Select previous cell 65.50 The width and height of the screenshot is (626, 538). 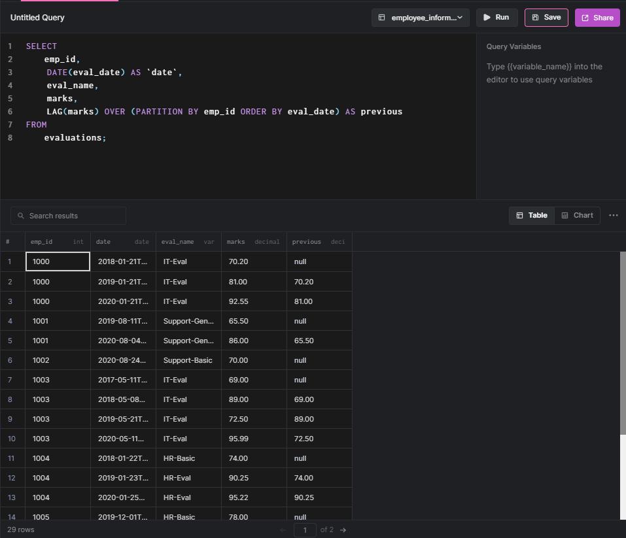coord(319,341)
